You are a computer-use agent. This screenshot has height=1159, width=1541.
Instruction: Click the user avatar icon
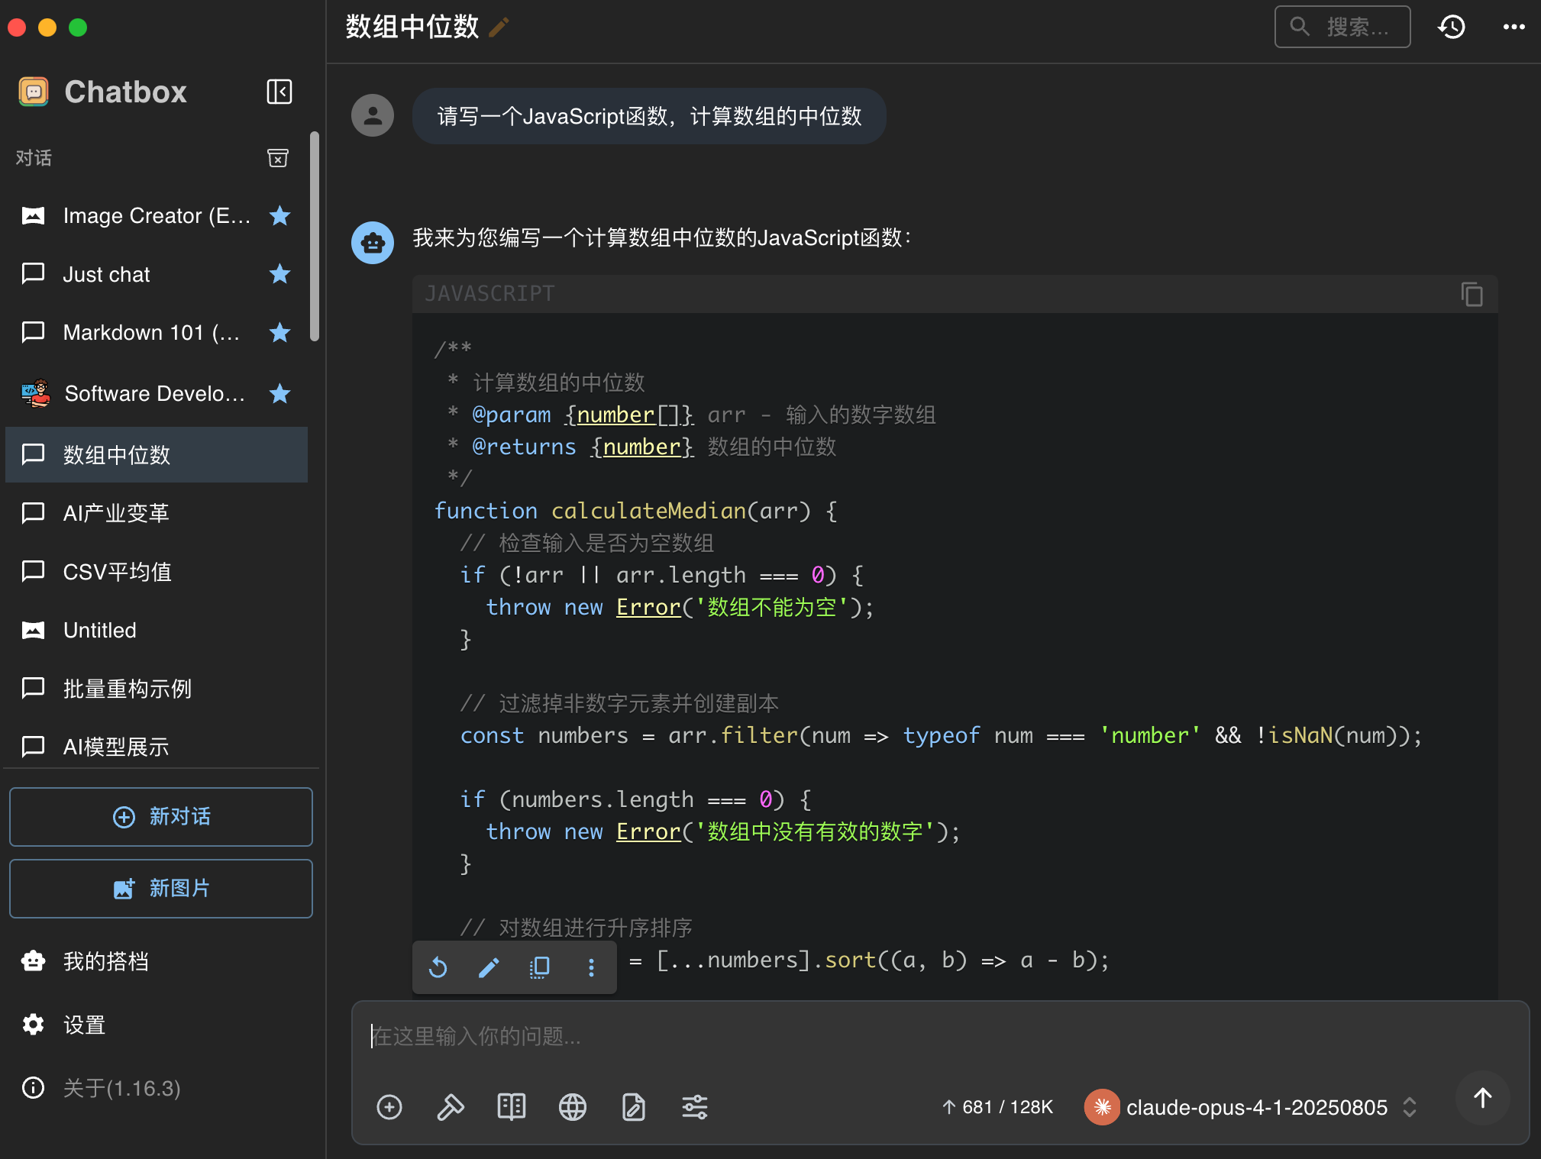373,115
